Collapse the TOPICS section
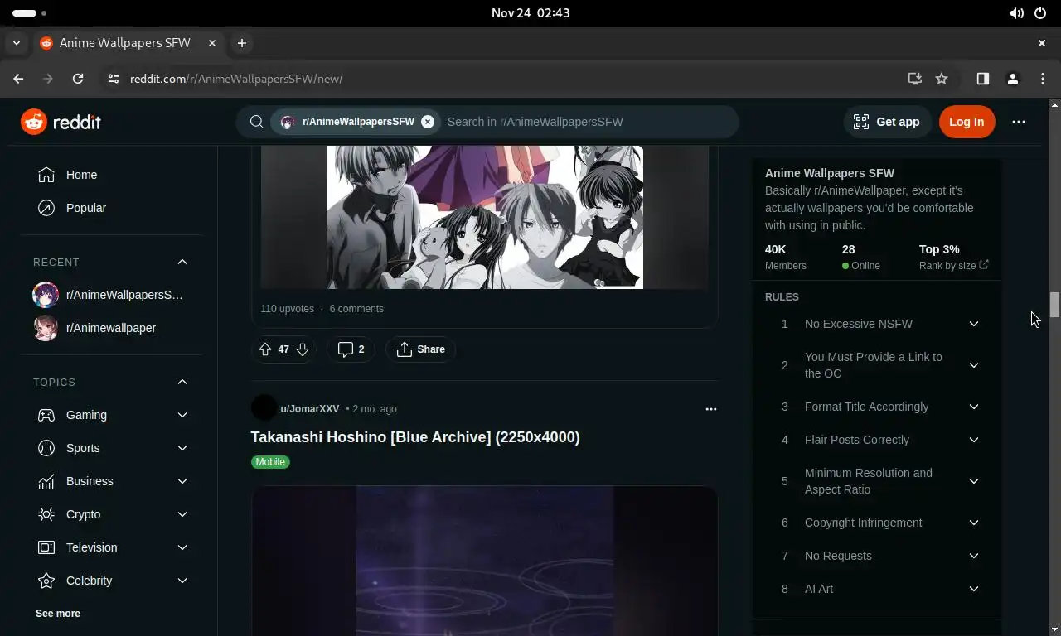Image resolution: width=1061 pixels, height=636 pixels. pos(182,382)
